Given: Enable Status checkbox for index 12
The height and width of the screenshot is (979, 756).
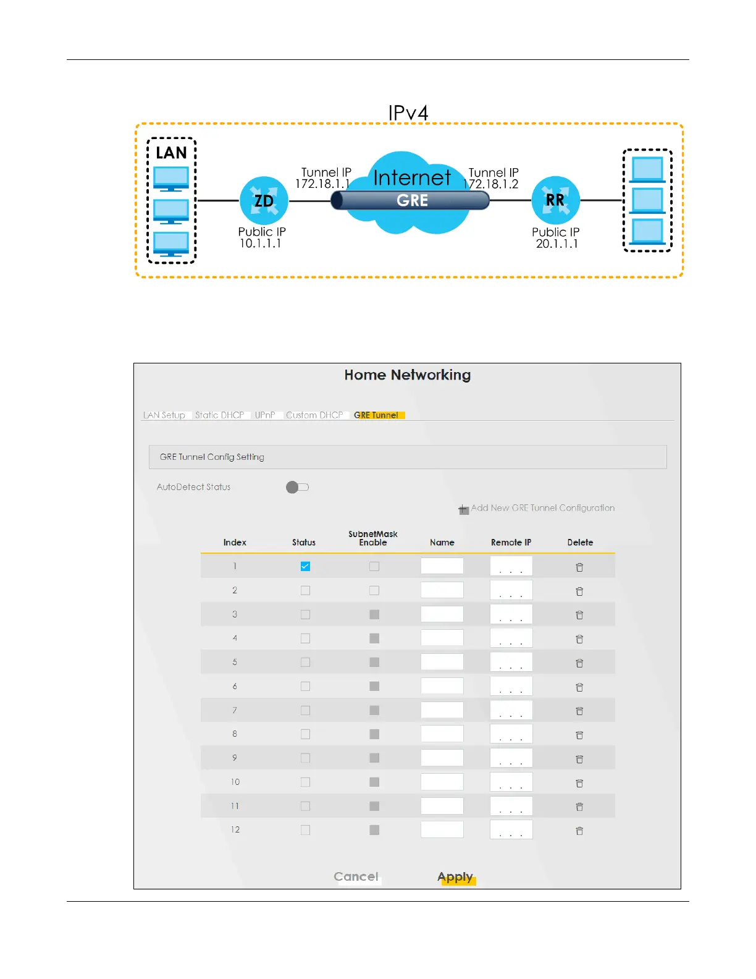Looking at the screenshot, I should coord(305,830).
